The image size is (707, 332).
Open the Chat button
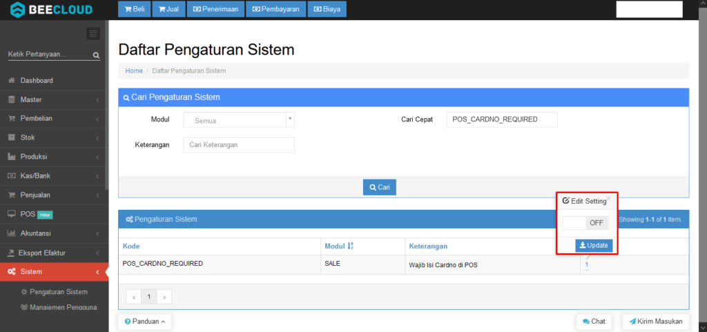point(594,322)
